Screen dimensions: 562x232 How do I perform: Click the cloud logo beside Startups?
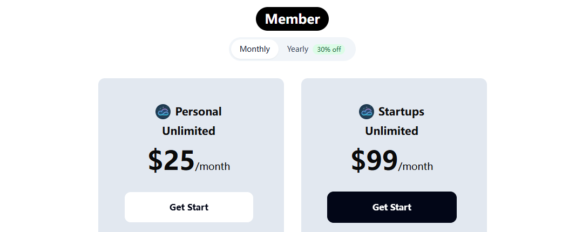point(367,112)
